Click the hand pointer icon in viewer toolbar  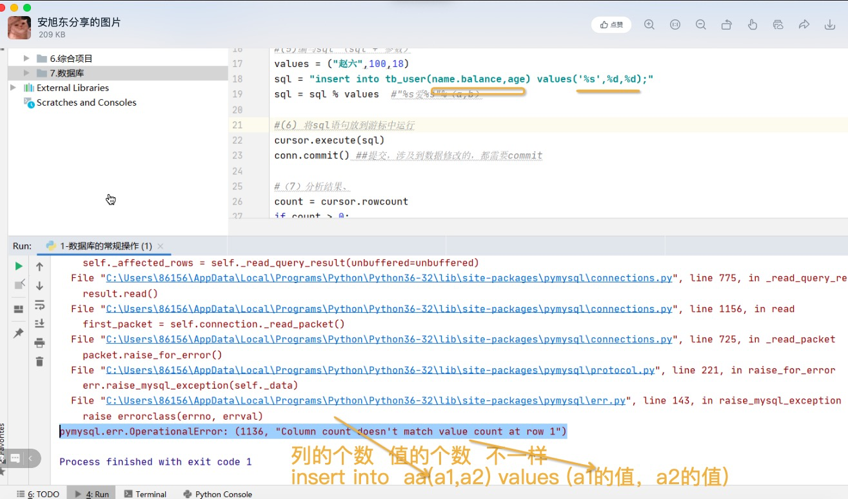click(753, 25)
